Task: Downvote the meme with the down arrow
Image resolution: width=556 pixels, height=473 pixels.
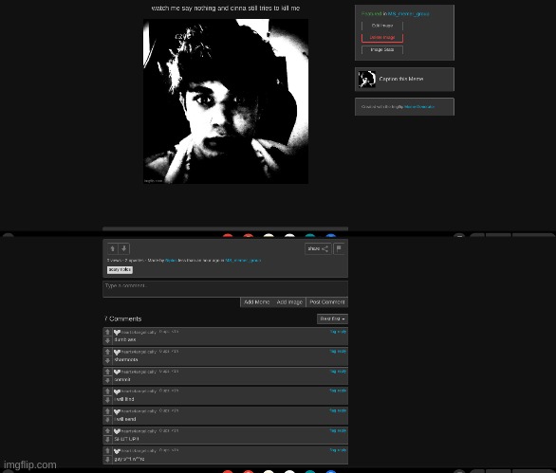Action: click(124, 248)
